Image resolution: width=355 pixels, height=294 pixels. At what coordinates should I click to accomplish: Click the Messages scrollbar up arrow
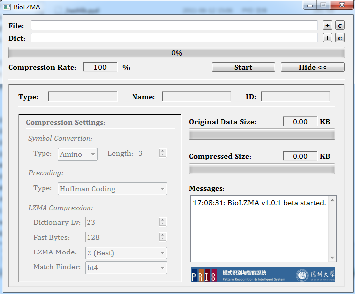(x=332, y=200)
